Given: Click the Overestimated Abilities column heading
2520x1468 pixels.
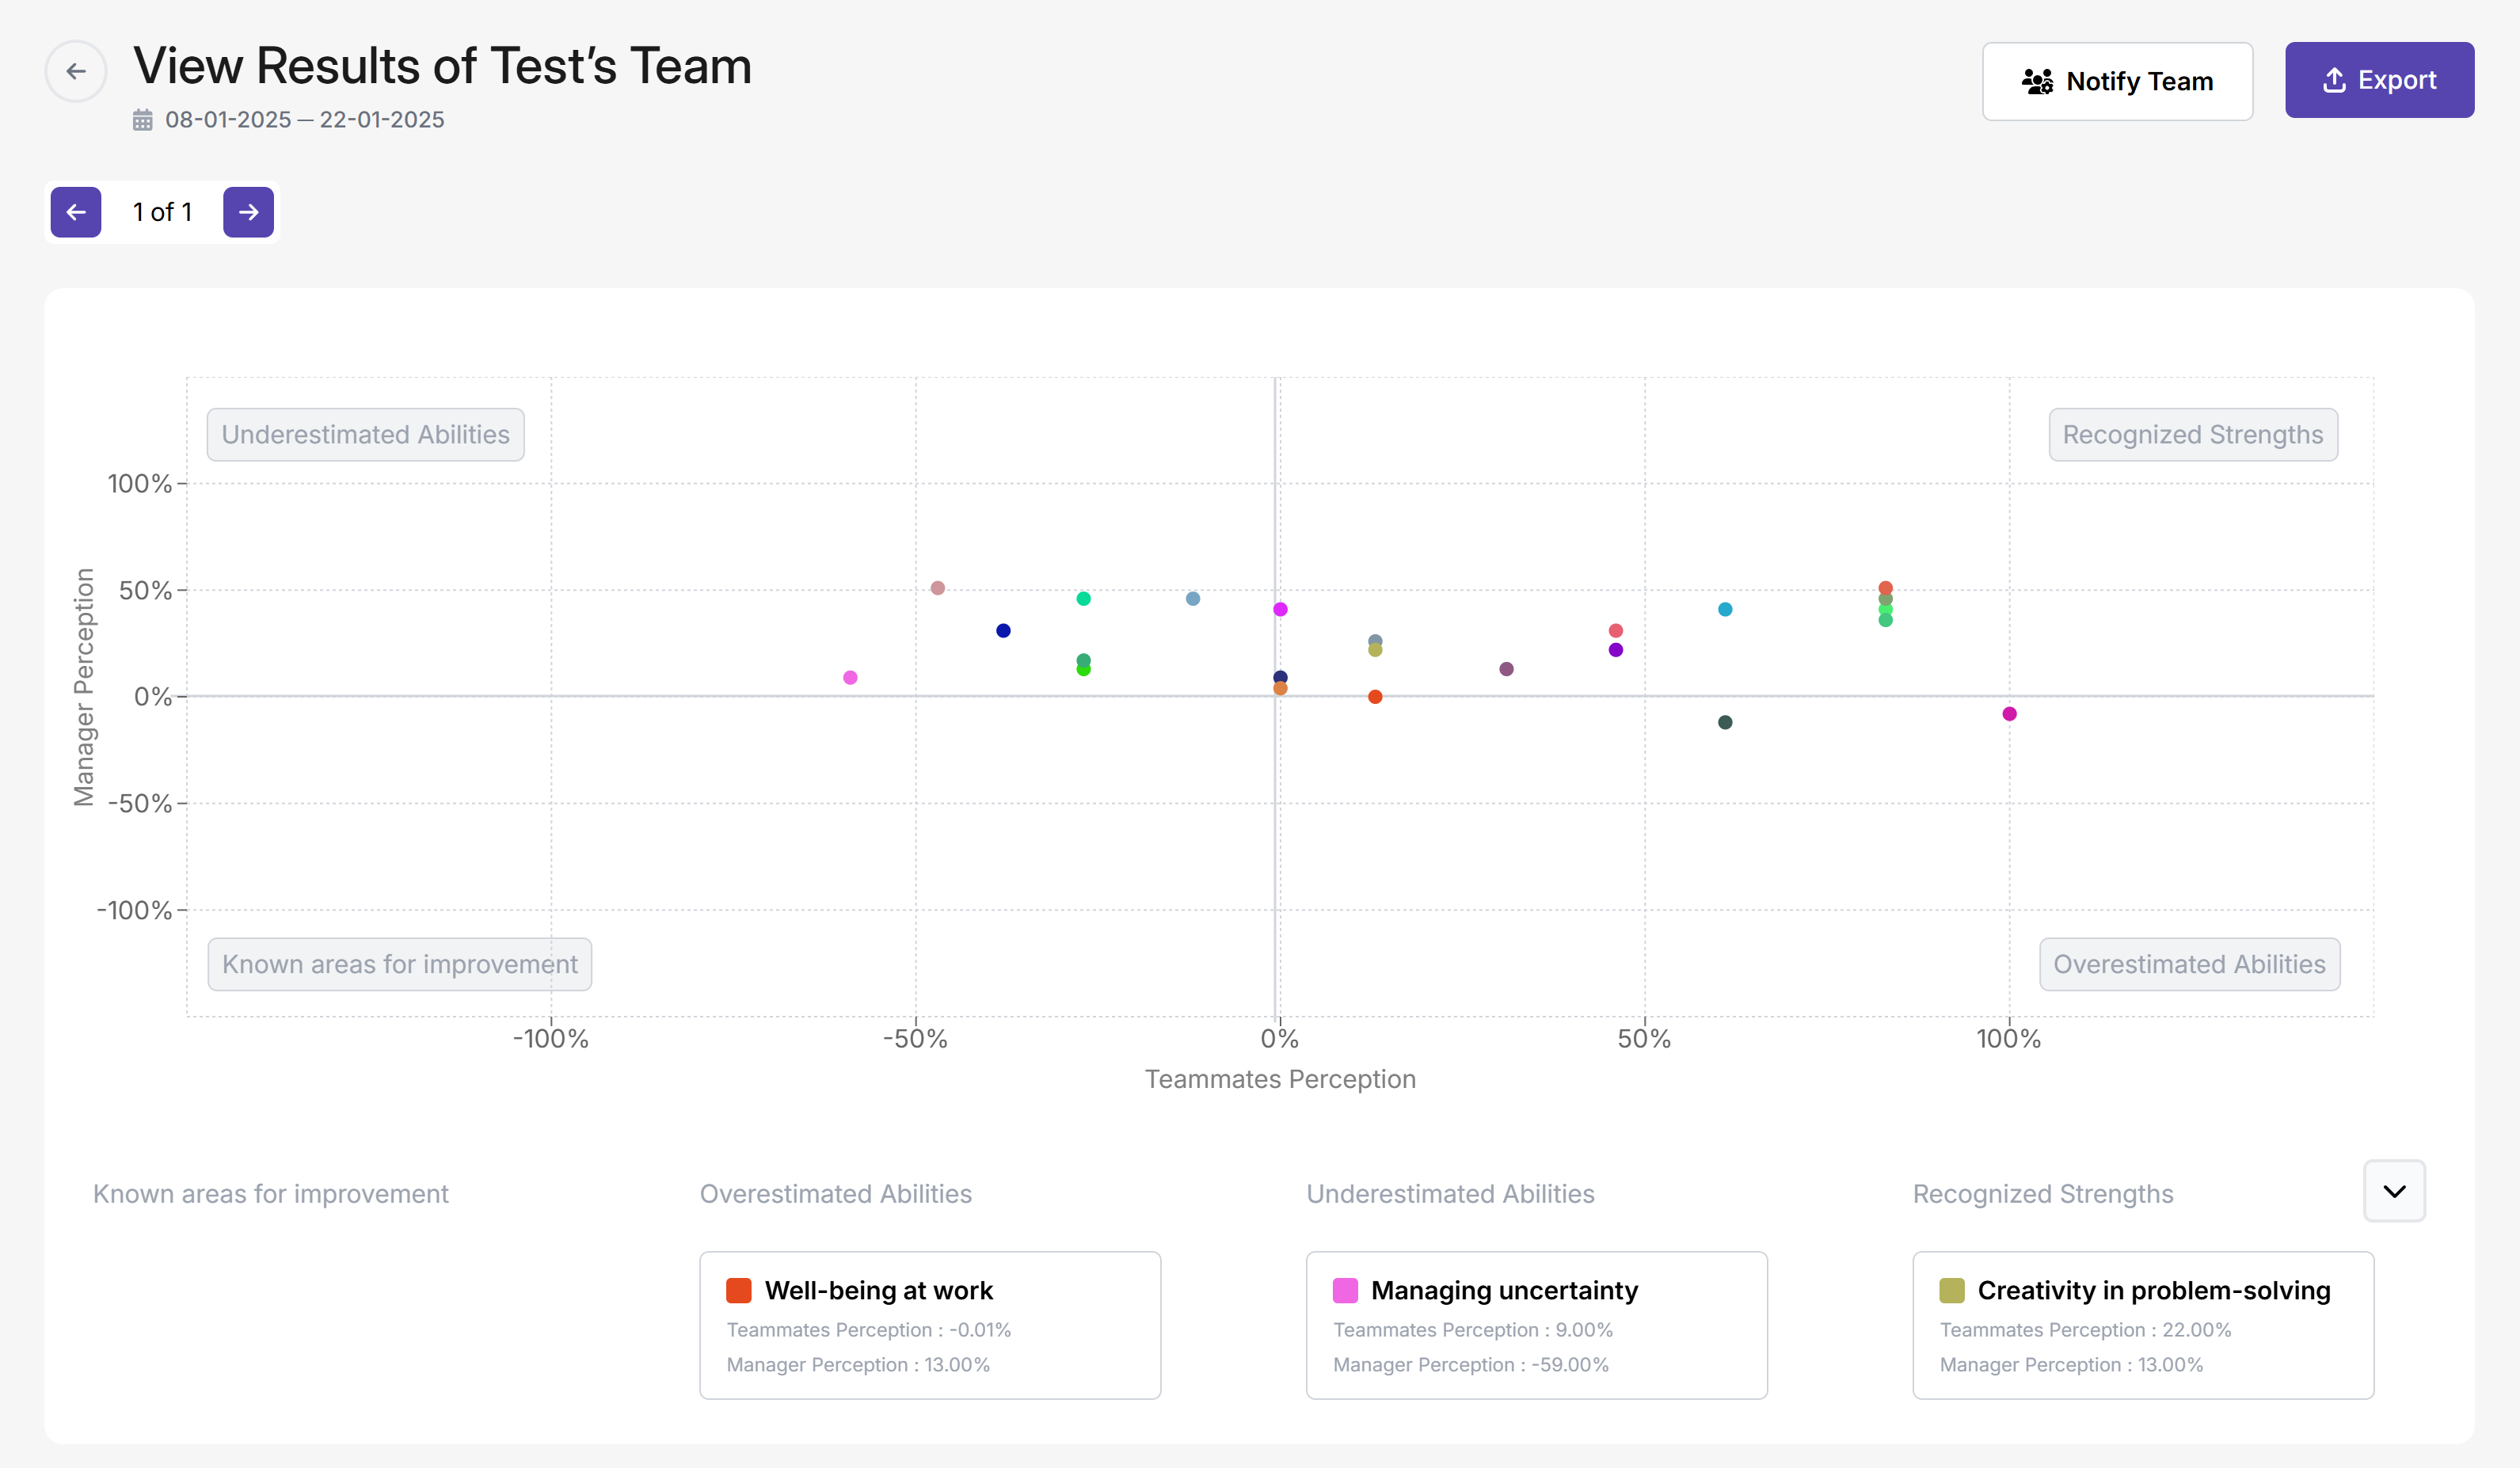Looking at the screenshot, I should (x=835, y=1194).
